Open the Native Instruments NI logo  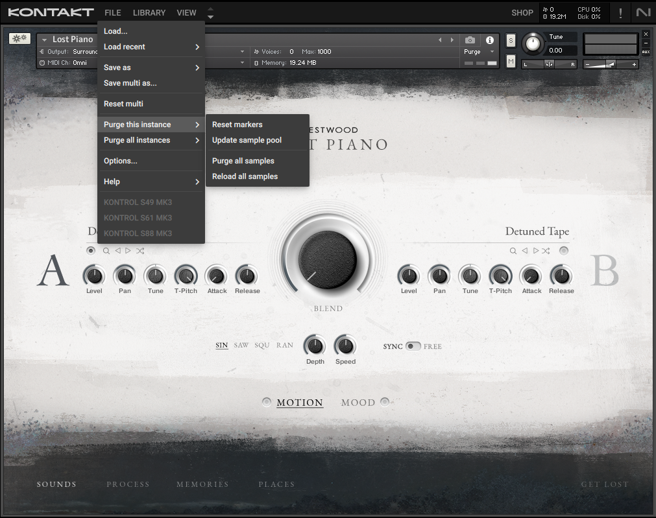point(643,12)
